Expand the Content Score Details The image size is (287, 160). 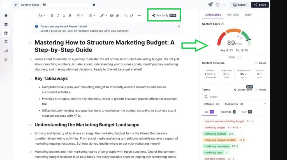tap(233, 57)
